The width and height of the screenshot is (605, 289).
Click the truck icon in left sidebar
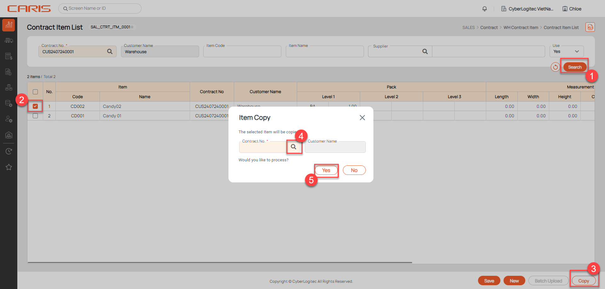[x=9, y=41]
